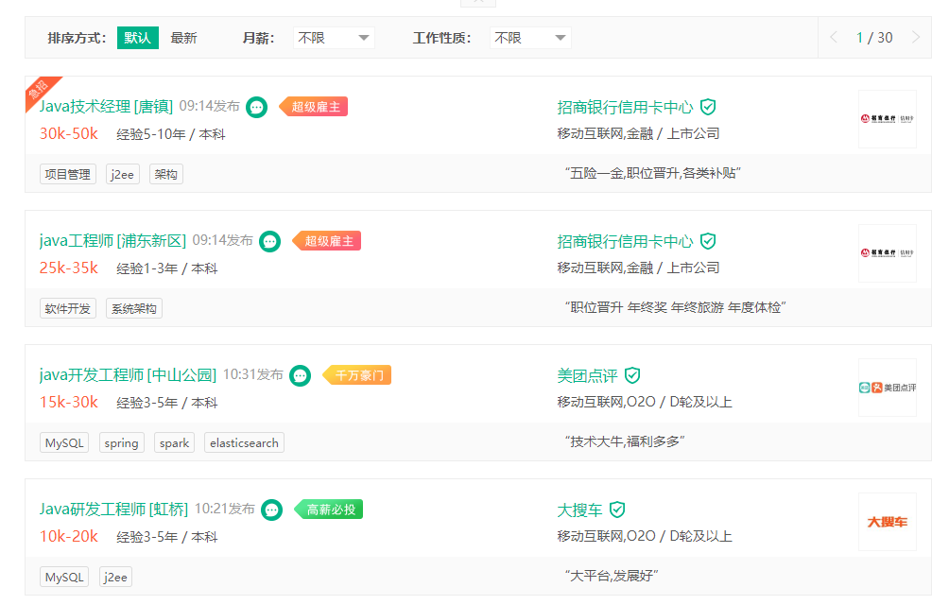Open the 美团点评 company logo
949x605 pixels.
coord(888,388)
